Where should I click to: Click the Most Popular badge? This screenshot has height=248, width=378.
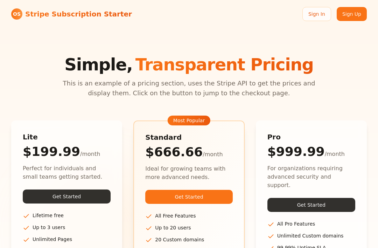point(189,120)
